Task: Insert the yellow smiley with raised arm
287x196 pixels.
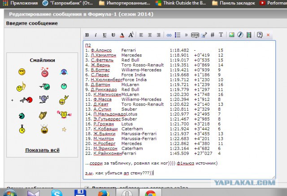Action: pos(64,100)
